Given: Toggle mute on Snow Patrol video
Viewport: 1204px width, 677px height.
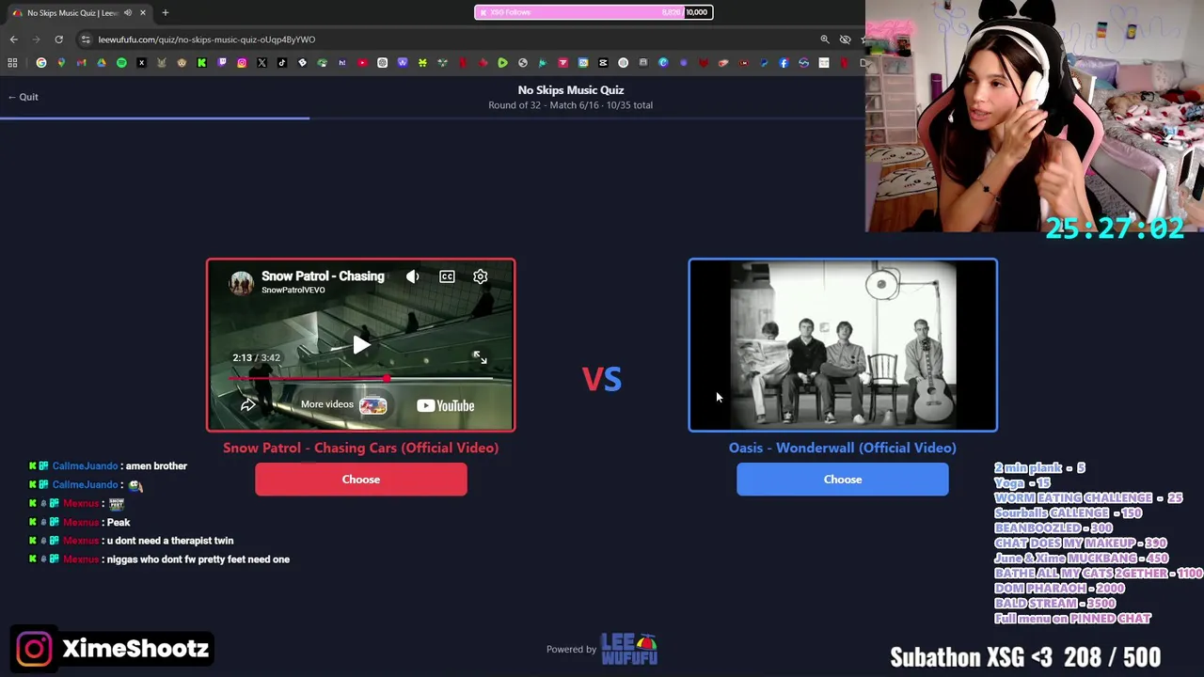Looking at the screenshot, I should pyautogui.click(x=412, y=276).
